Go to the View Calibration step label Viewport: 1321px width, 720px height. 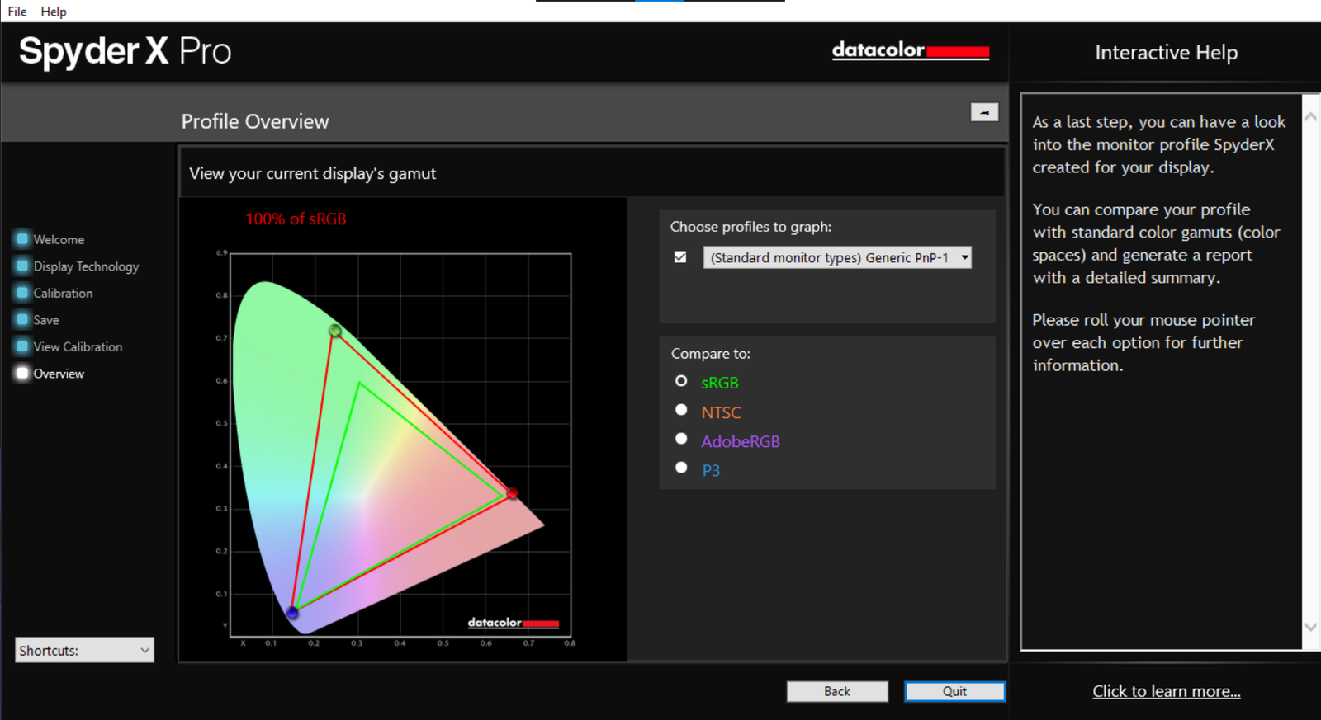click(x=78, y=346)
